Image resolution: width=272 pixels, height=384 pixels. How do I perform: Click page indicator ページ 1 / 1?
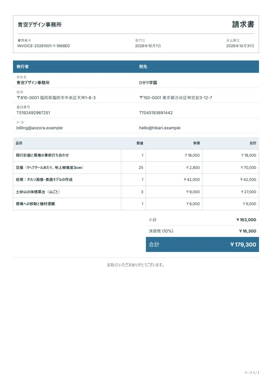point(252,373)
